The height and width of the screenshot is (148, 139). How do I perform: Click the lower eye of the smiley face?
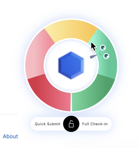click(106, 56)
